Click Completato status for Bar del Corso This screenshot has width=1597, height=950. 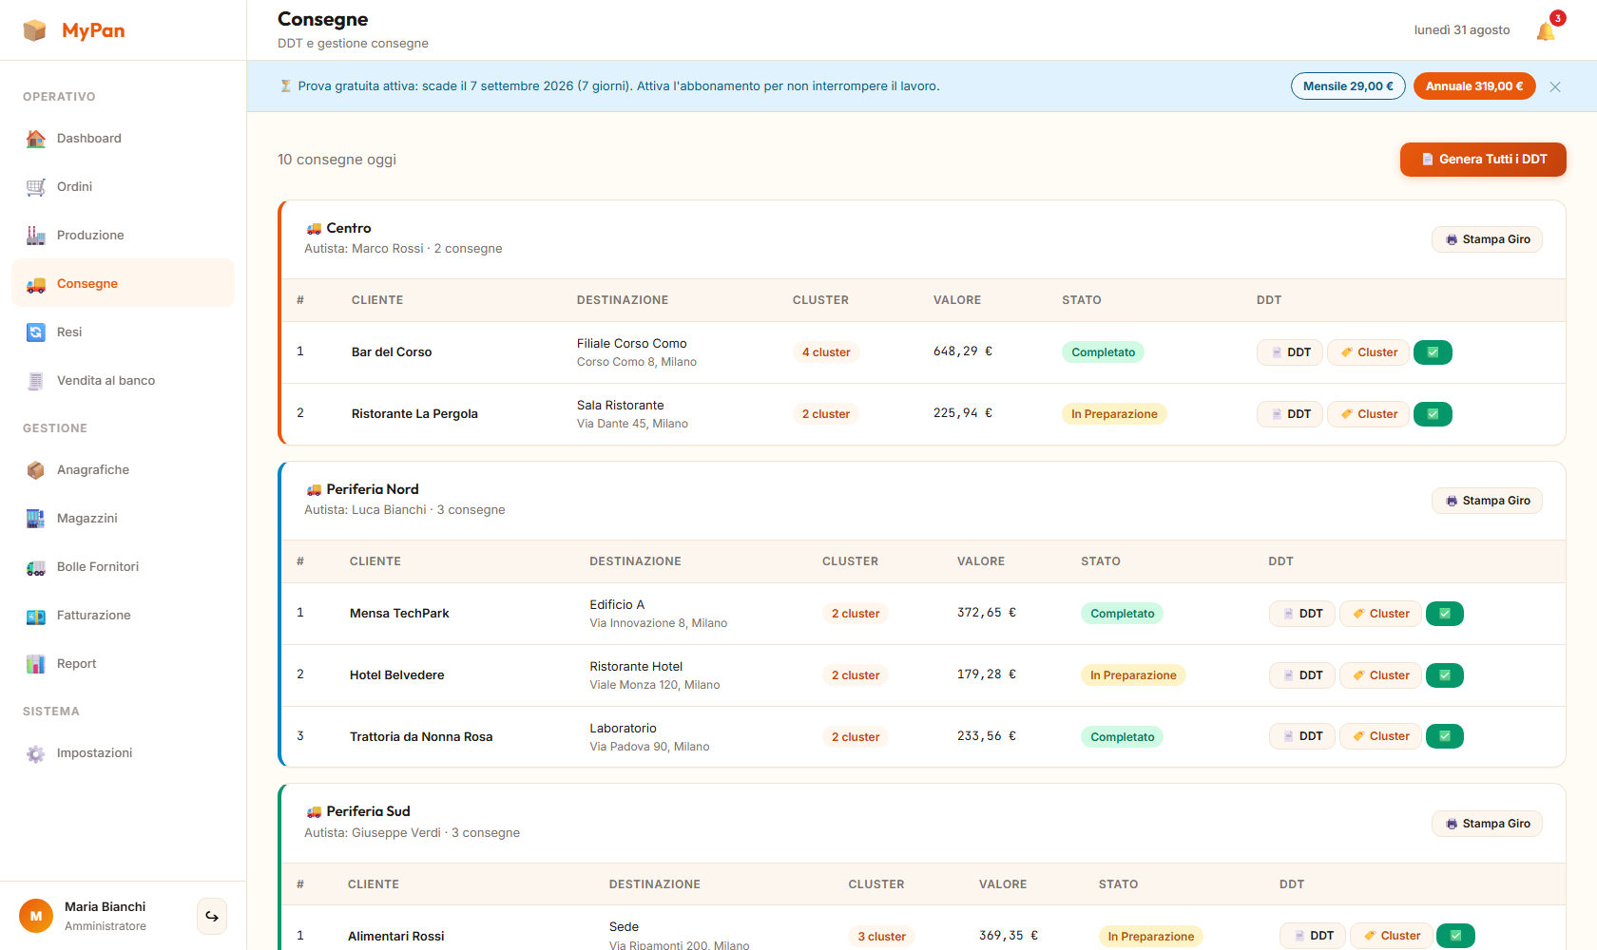click(x=1103, y=352)
